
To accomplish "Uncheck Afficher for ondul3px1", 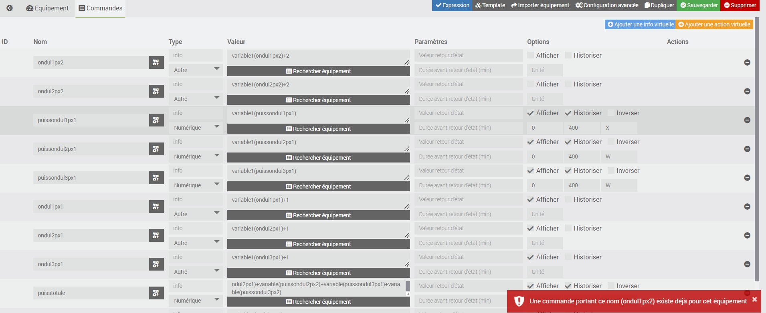I will (x=530, y=257).
